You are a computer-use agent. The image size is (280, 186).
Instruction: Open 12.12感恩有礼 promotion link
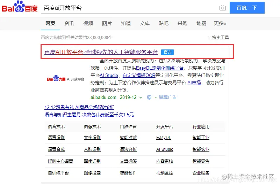[79, 107]
